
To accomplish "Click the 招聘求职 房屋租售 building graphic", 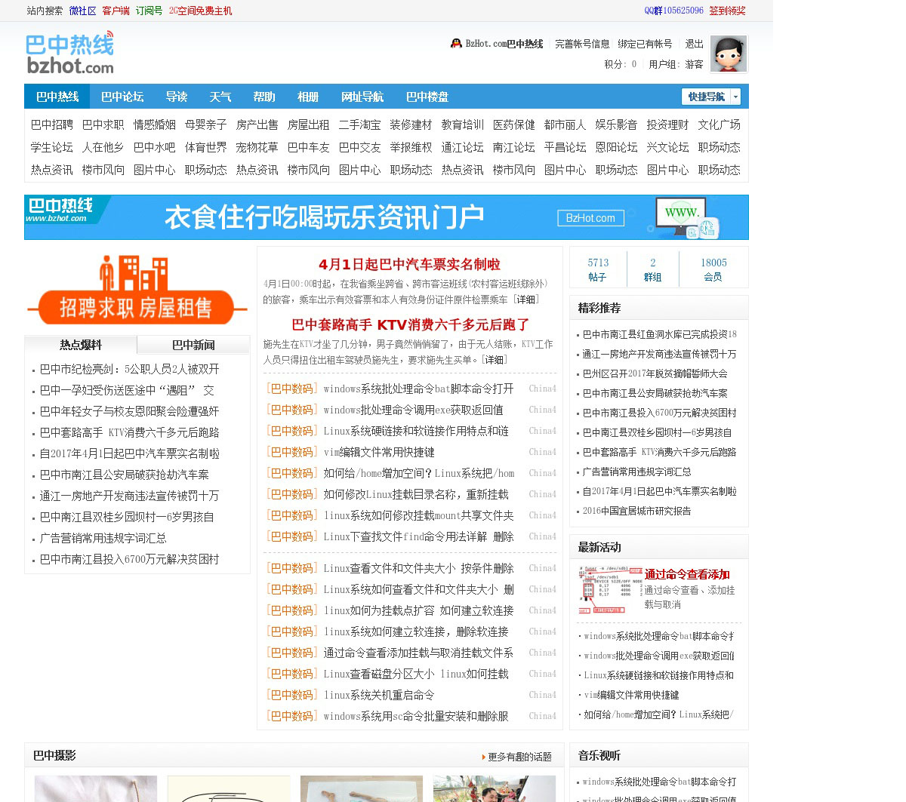I will pyautogui.click(x=137, y=289).
